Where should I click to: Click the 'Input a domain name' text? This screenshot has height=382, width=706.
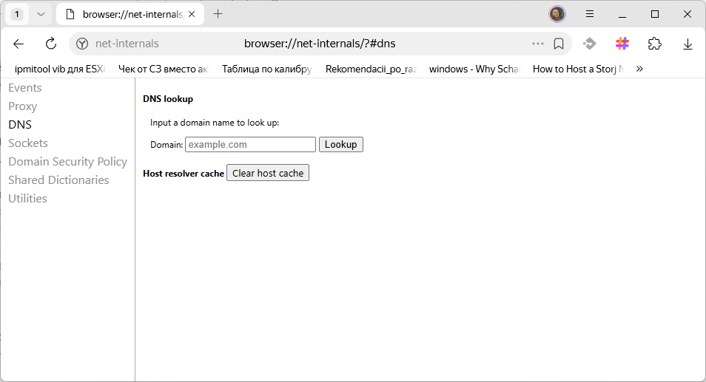(x=215, y=123)
